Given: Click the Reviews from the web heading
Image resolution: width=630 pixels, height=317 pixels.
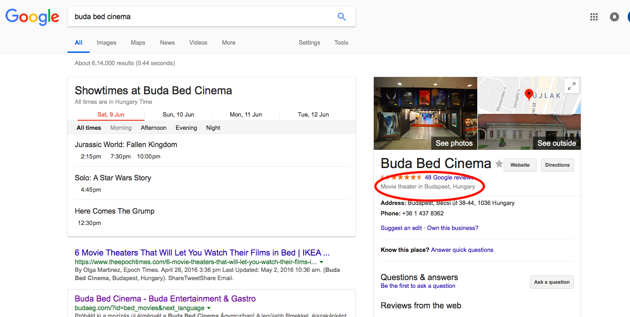Looking at the screenshot, I should (x=421, y=306).
